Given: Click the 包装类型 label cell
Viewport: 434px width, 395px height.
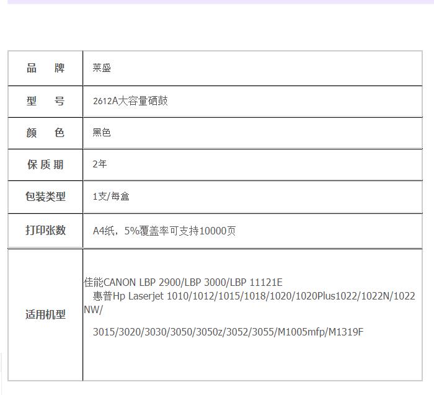Looking at the screenshot, I should point(45,197).
